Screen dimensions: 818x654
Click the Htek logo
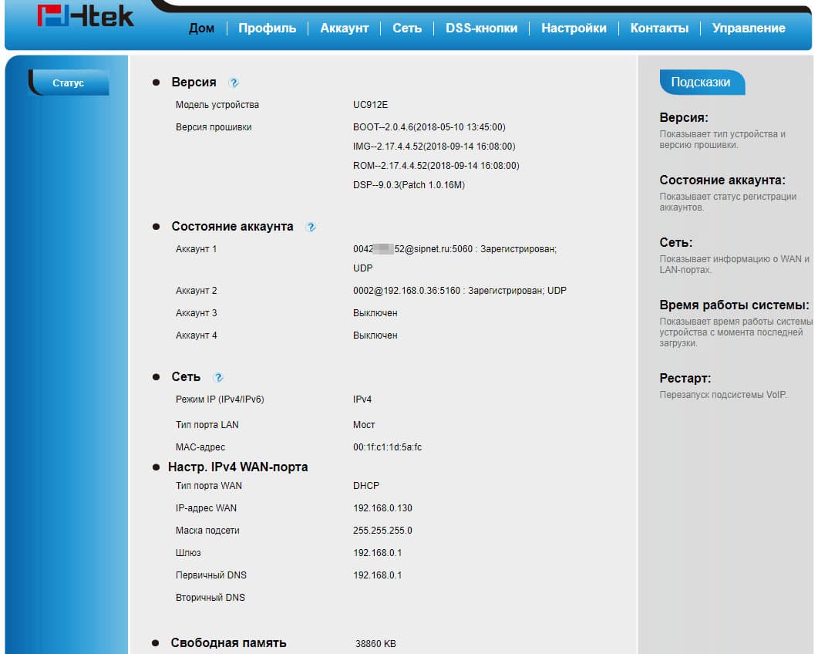[x=86, y=15]
